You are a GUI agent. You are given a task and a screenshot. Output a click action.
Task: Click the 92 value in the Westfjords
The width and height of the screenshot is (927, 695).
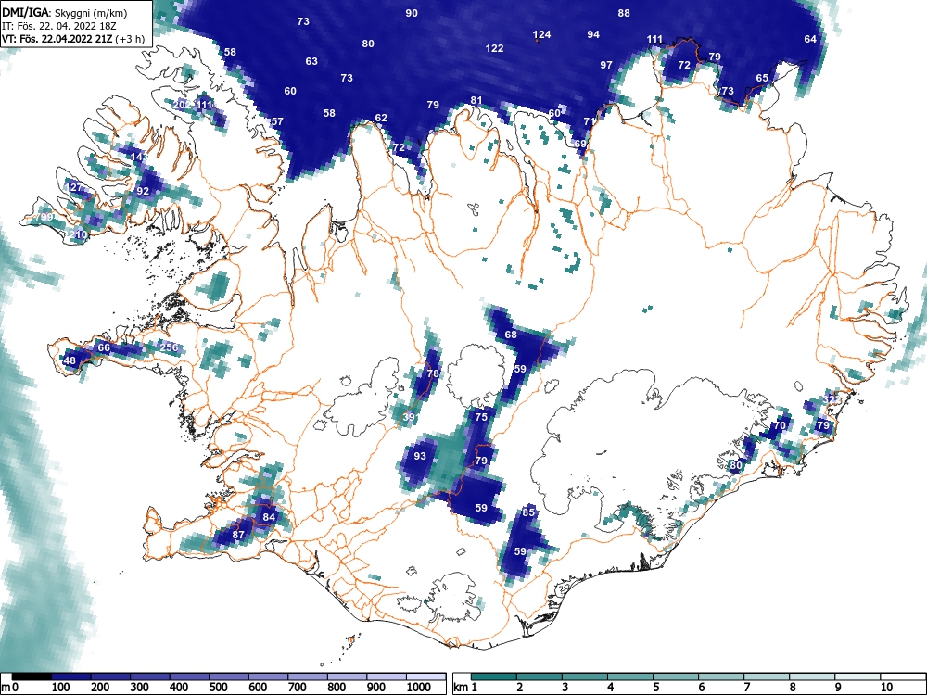point(143,191)
